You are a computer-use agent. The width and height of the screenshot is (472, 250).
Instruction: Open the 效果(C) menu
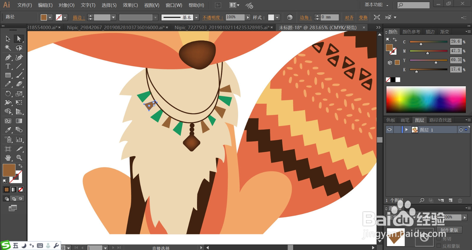pyautogui.click(x=130, y=5)
